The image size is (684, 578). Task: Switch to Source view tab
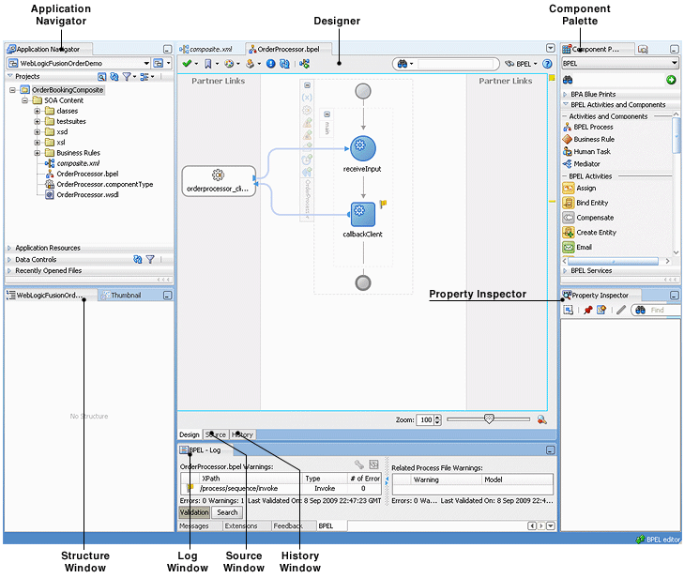coord(216,435)
